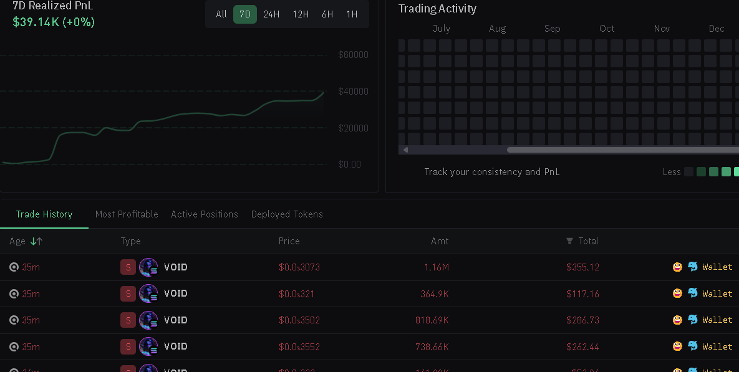Open the VOID token avatar in the $286.73 row
The image size is (739, 372).
[148, 320]
